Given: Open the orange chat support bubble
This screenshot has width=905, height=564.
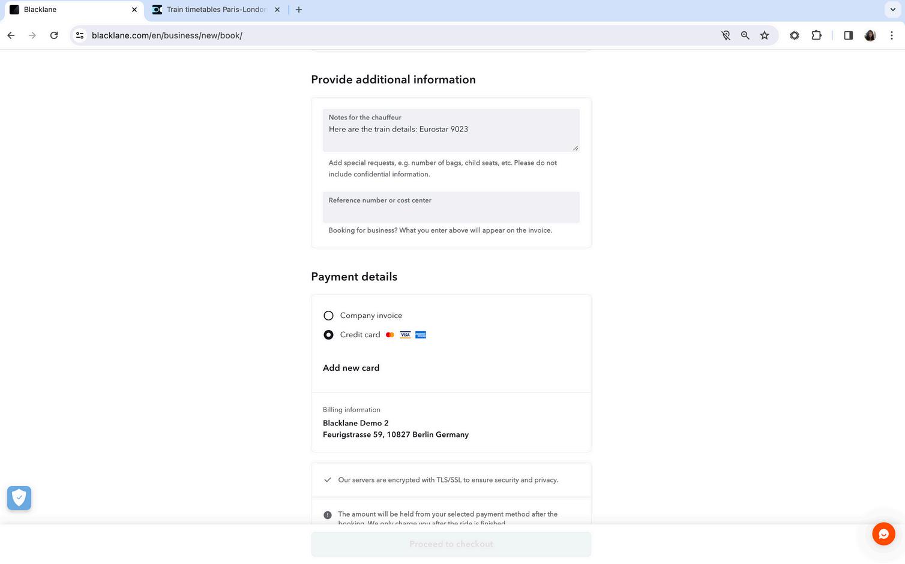Looking at the screenshot, I should [x=883, y=533].
